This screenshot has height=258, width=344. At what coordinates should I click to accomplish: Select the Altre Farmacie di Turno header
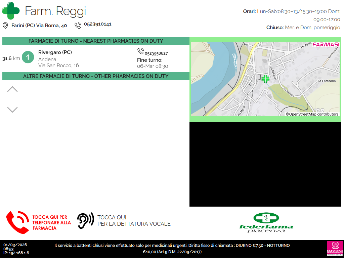pos(96,76)
